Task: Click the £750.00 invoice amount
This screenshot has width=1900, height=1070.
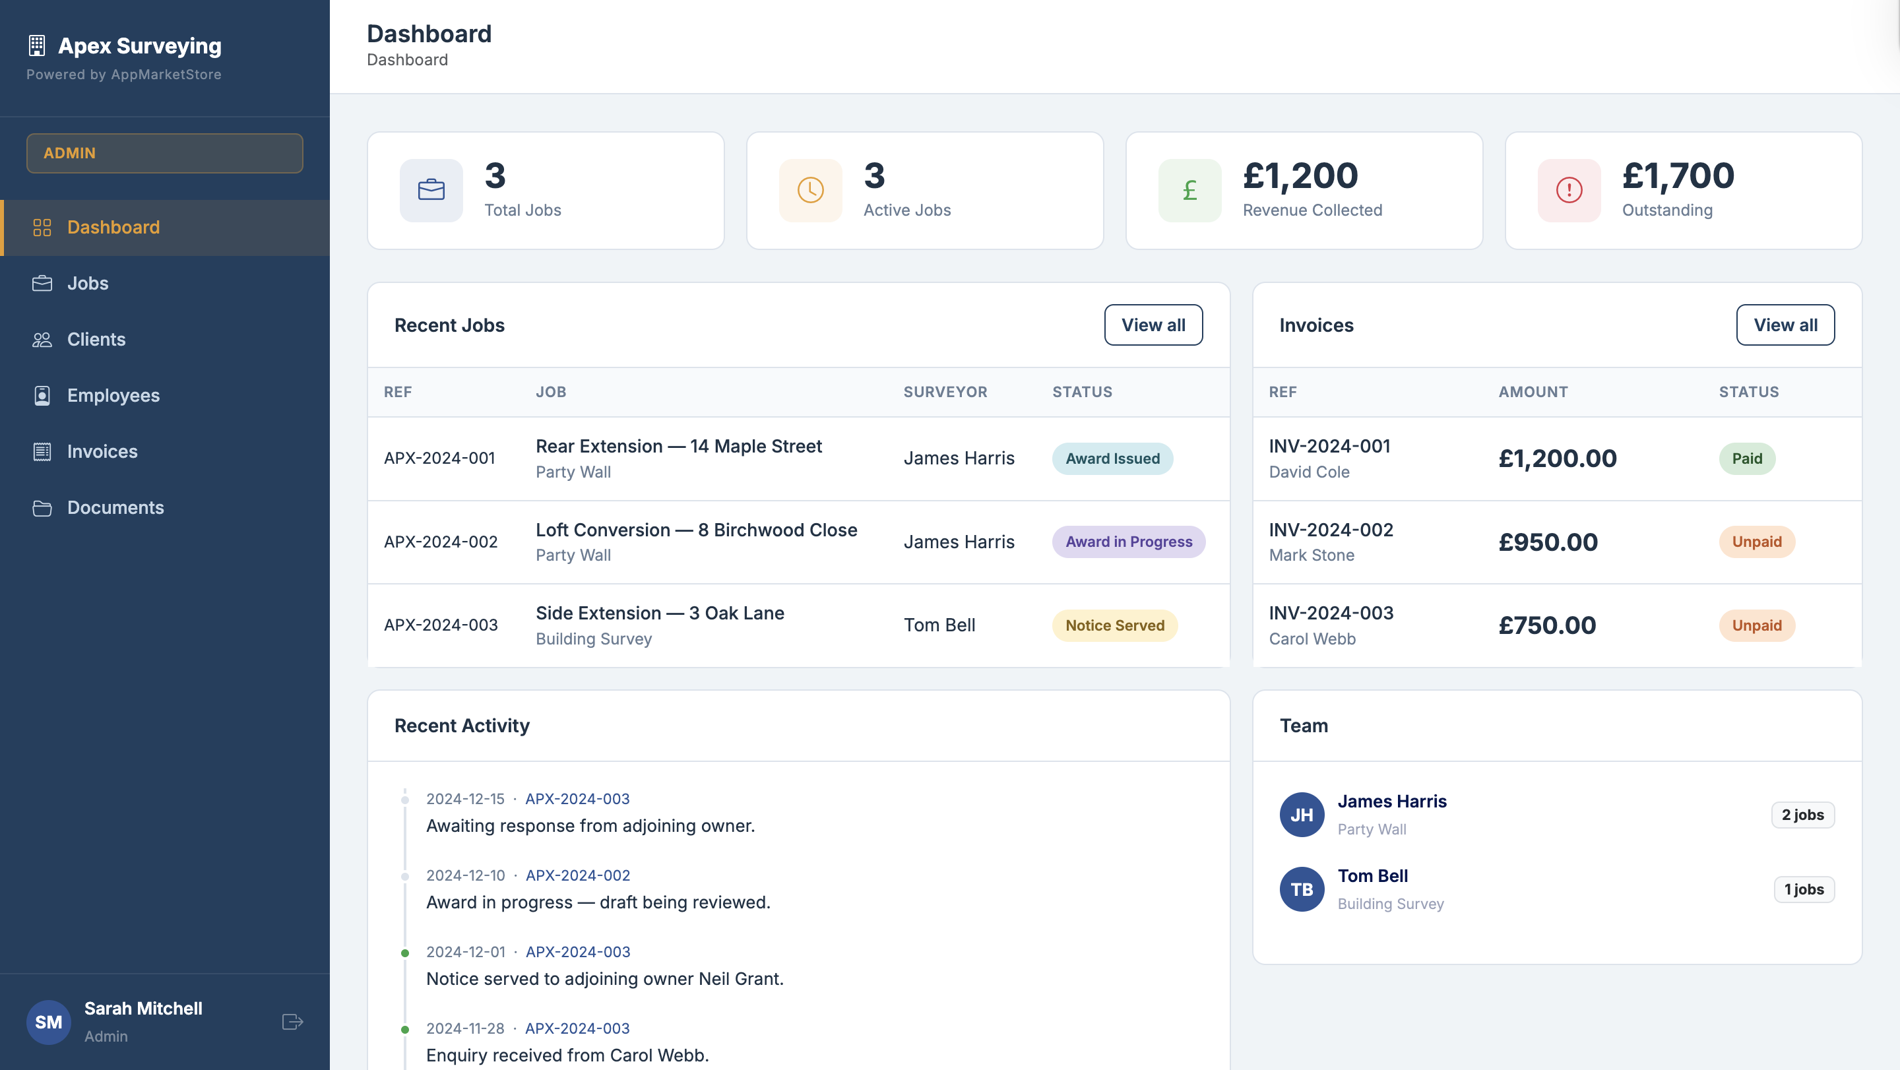Action: pyautogui.click(x=1546, y=625)
